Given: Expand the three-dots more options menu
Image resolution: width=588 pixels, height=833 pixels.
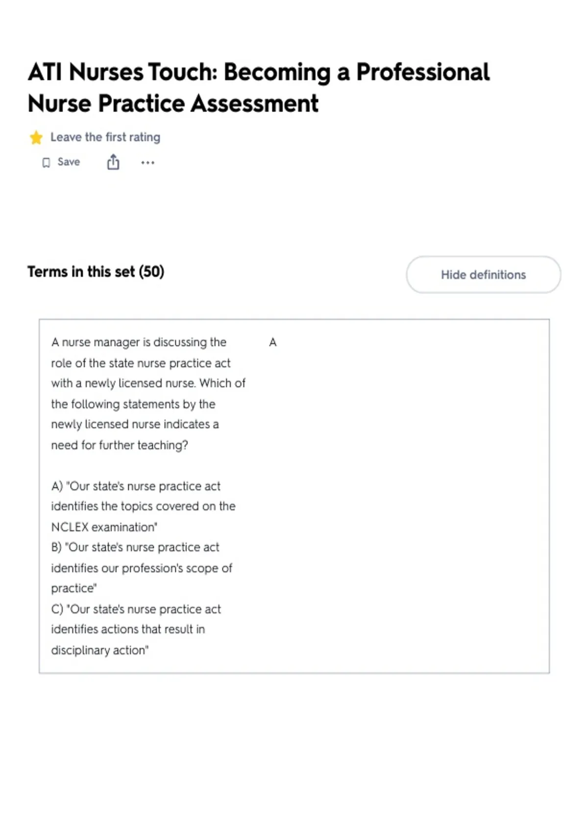Looking at the screenshot, I should (147, 163).
